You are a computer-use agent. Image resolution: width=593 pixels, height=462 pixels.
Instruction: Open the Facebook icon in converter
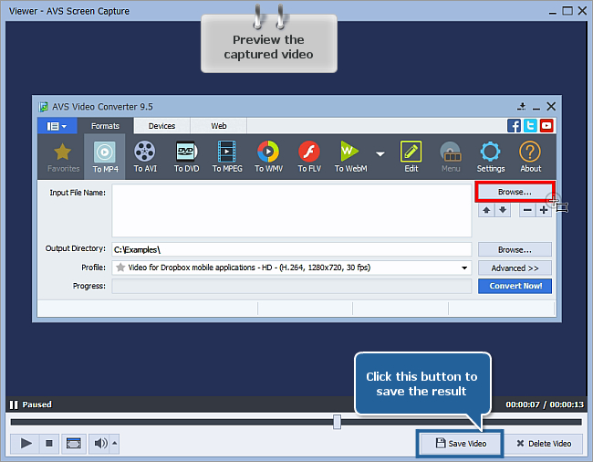(514, 126)
